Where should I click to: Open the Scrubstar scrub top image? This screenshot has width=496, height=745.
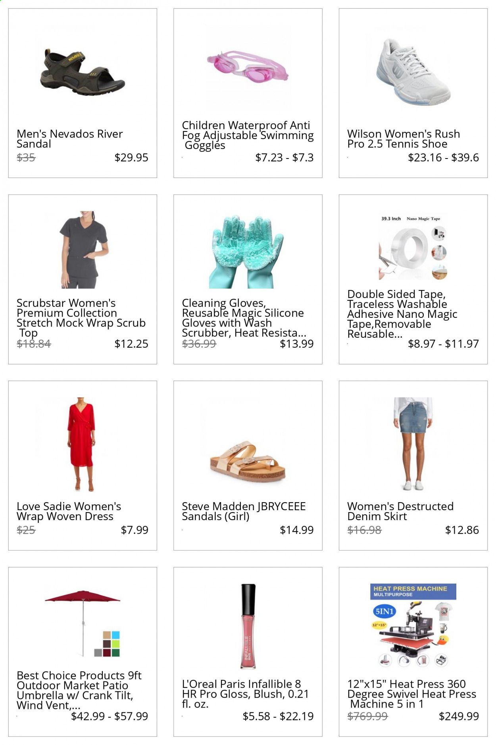point(83,250)
